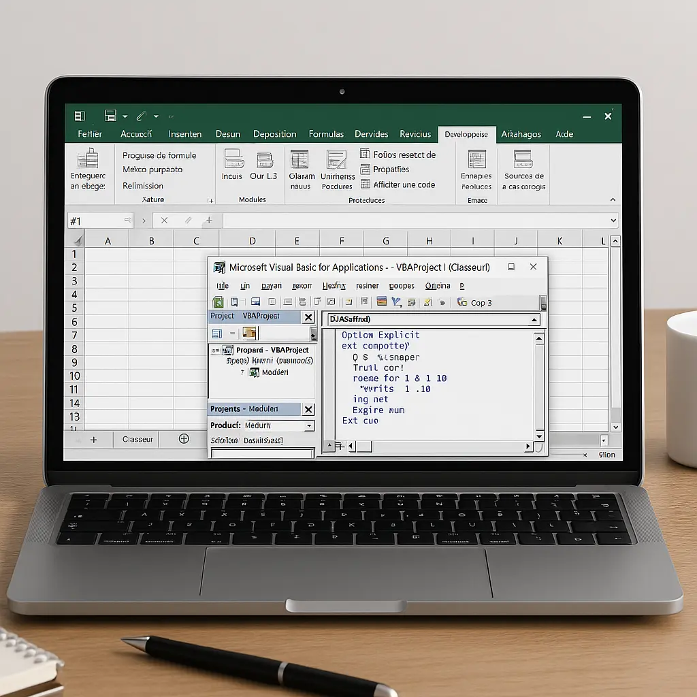Click the save disk icon in VBA toolbar
The height and width of the screenshot is (697, 697).
pyautogui.click(x=256, y=302)
